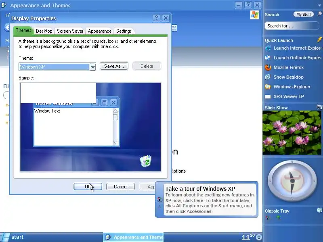Click the Save As... button

(114, 66)
